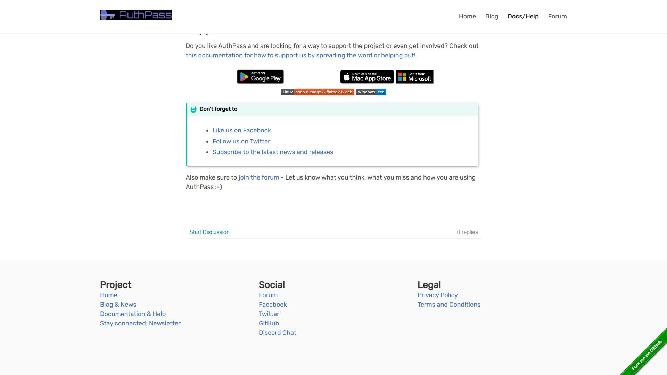Open the Mac App Store badge
The width and height of the screenshot is (667, 375).
(x=367, y=77)
